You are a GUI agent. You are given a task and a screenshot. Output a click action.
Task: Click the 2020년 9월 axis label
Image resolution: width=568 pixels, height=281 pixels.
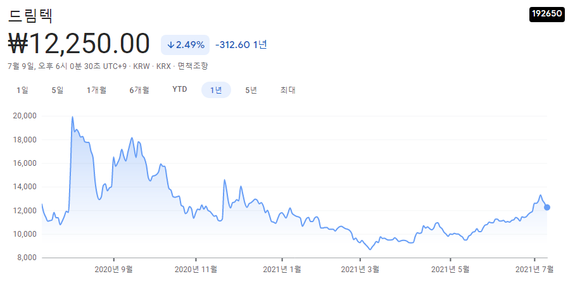[x=113, y=270]
